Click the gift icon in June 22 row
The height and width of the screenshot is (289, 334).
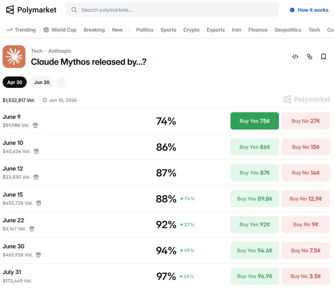point(32,229)
